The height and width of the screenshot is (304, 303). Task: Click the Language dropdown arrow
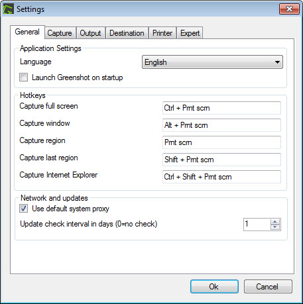click(x=277, y=62)
